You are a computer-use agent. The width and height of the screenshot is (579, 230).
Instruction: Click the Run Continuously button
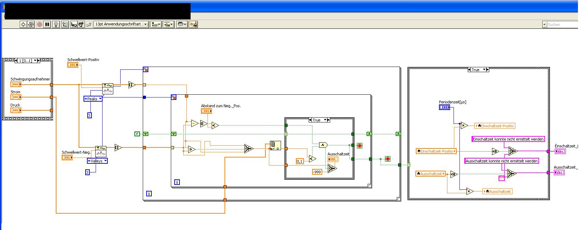(x=31, y=24)
